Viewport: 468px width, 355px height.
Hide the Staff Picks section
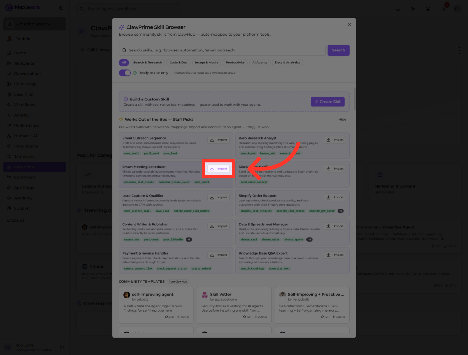coord(342,120)
